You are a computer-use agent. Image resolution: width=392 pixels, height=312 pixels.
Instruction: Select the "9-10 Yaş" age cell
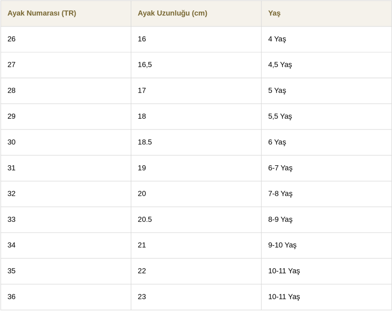(282, 245)
